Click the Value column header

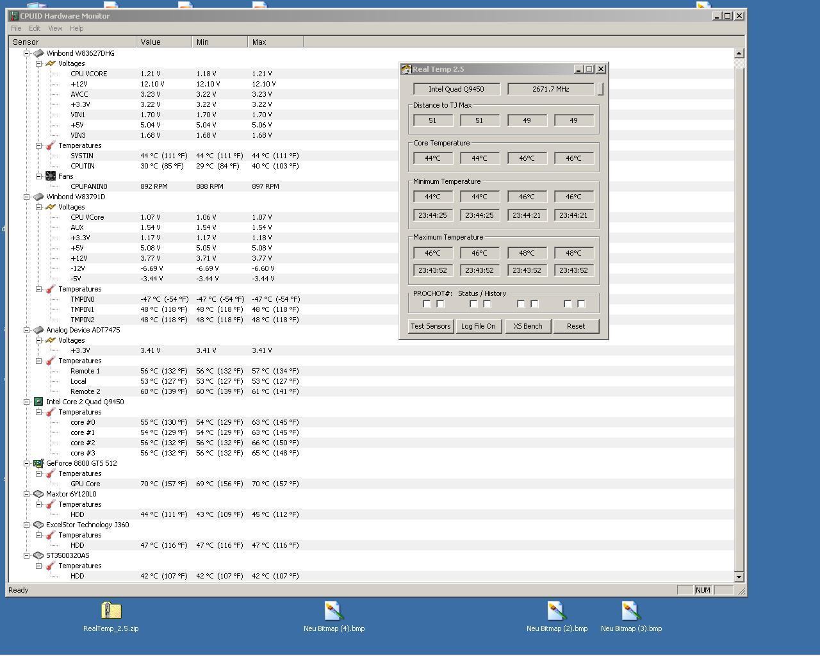tap(164, 42)
